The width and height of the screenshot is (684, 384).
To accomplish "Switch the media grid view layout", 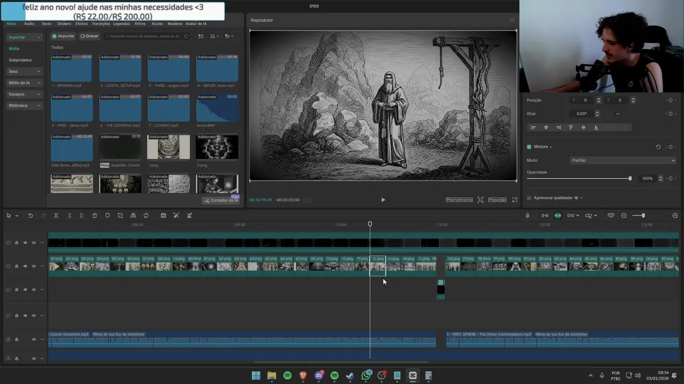I will coord(201,36).
